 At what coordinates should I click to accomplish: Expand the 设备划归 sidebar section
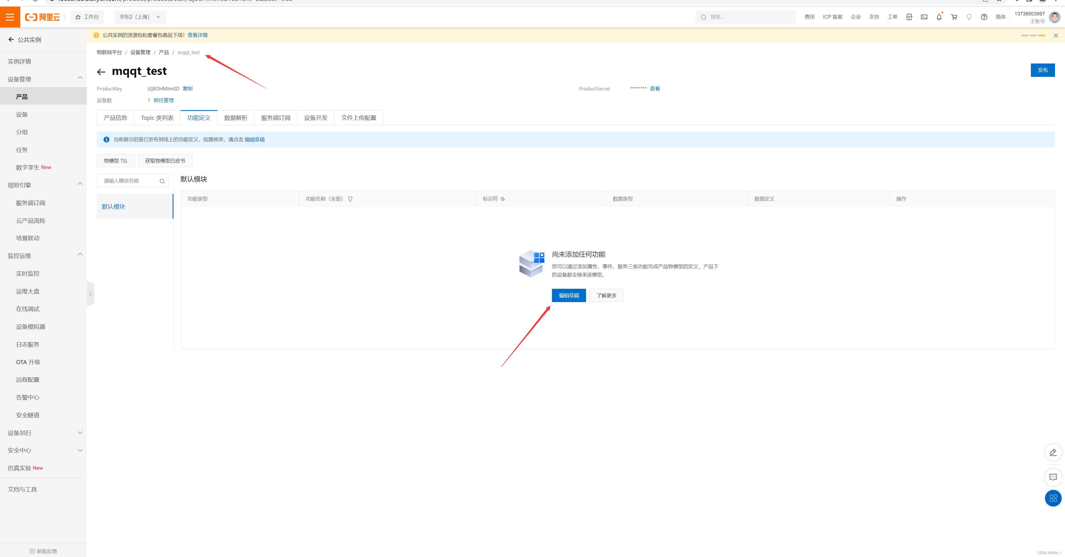pyautogui.click(x=80, y=433)
